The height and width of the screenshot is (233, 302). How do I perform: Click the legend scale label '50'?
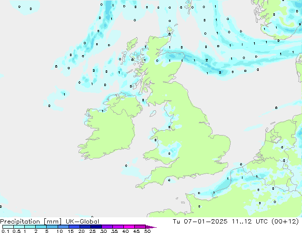147,231
